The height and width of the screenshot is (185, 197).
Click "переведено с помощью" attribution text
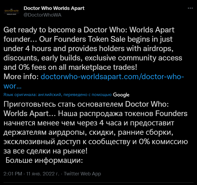(x=87, y=94)
